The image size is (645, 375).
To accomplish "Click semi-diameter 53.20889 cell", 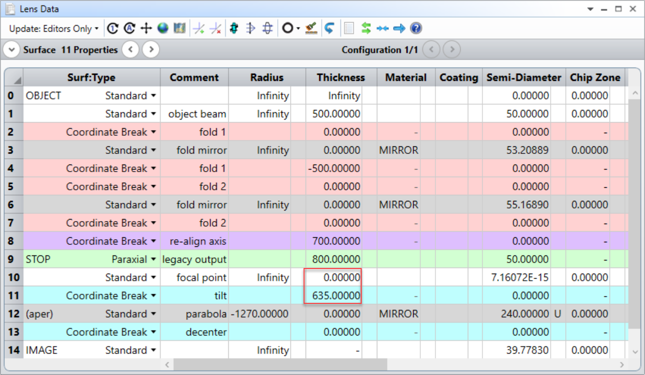I will pyautogui.click(x=517, y=150).
